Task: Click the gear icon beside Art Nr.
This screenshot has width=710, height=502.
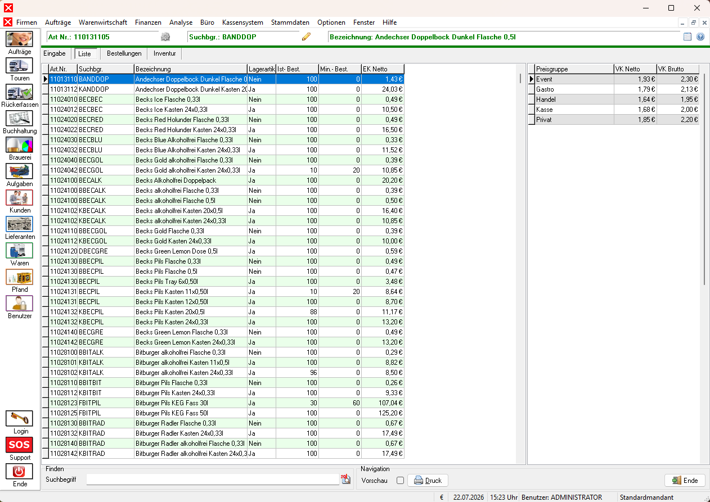Action: coord(165,37)
